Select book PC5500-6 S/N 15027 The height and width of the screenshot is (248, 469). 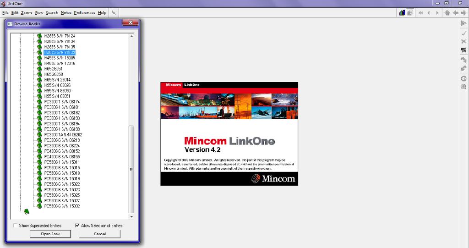click(62, 201)
